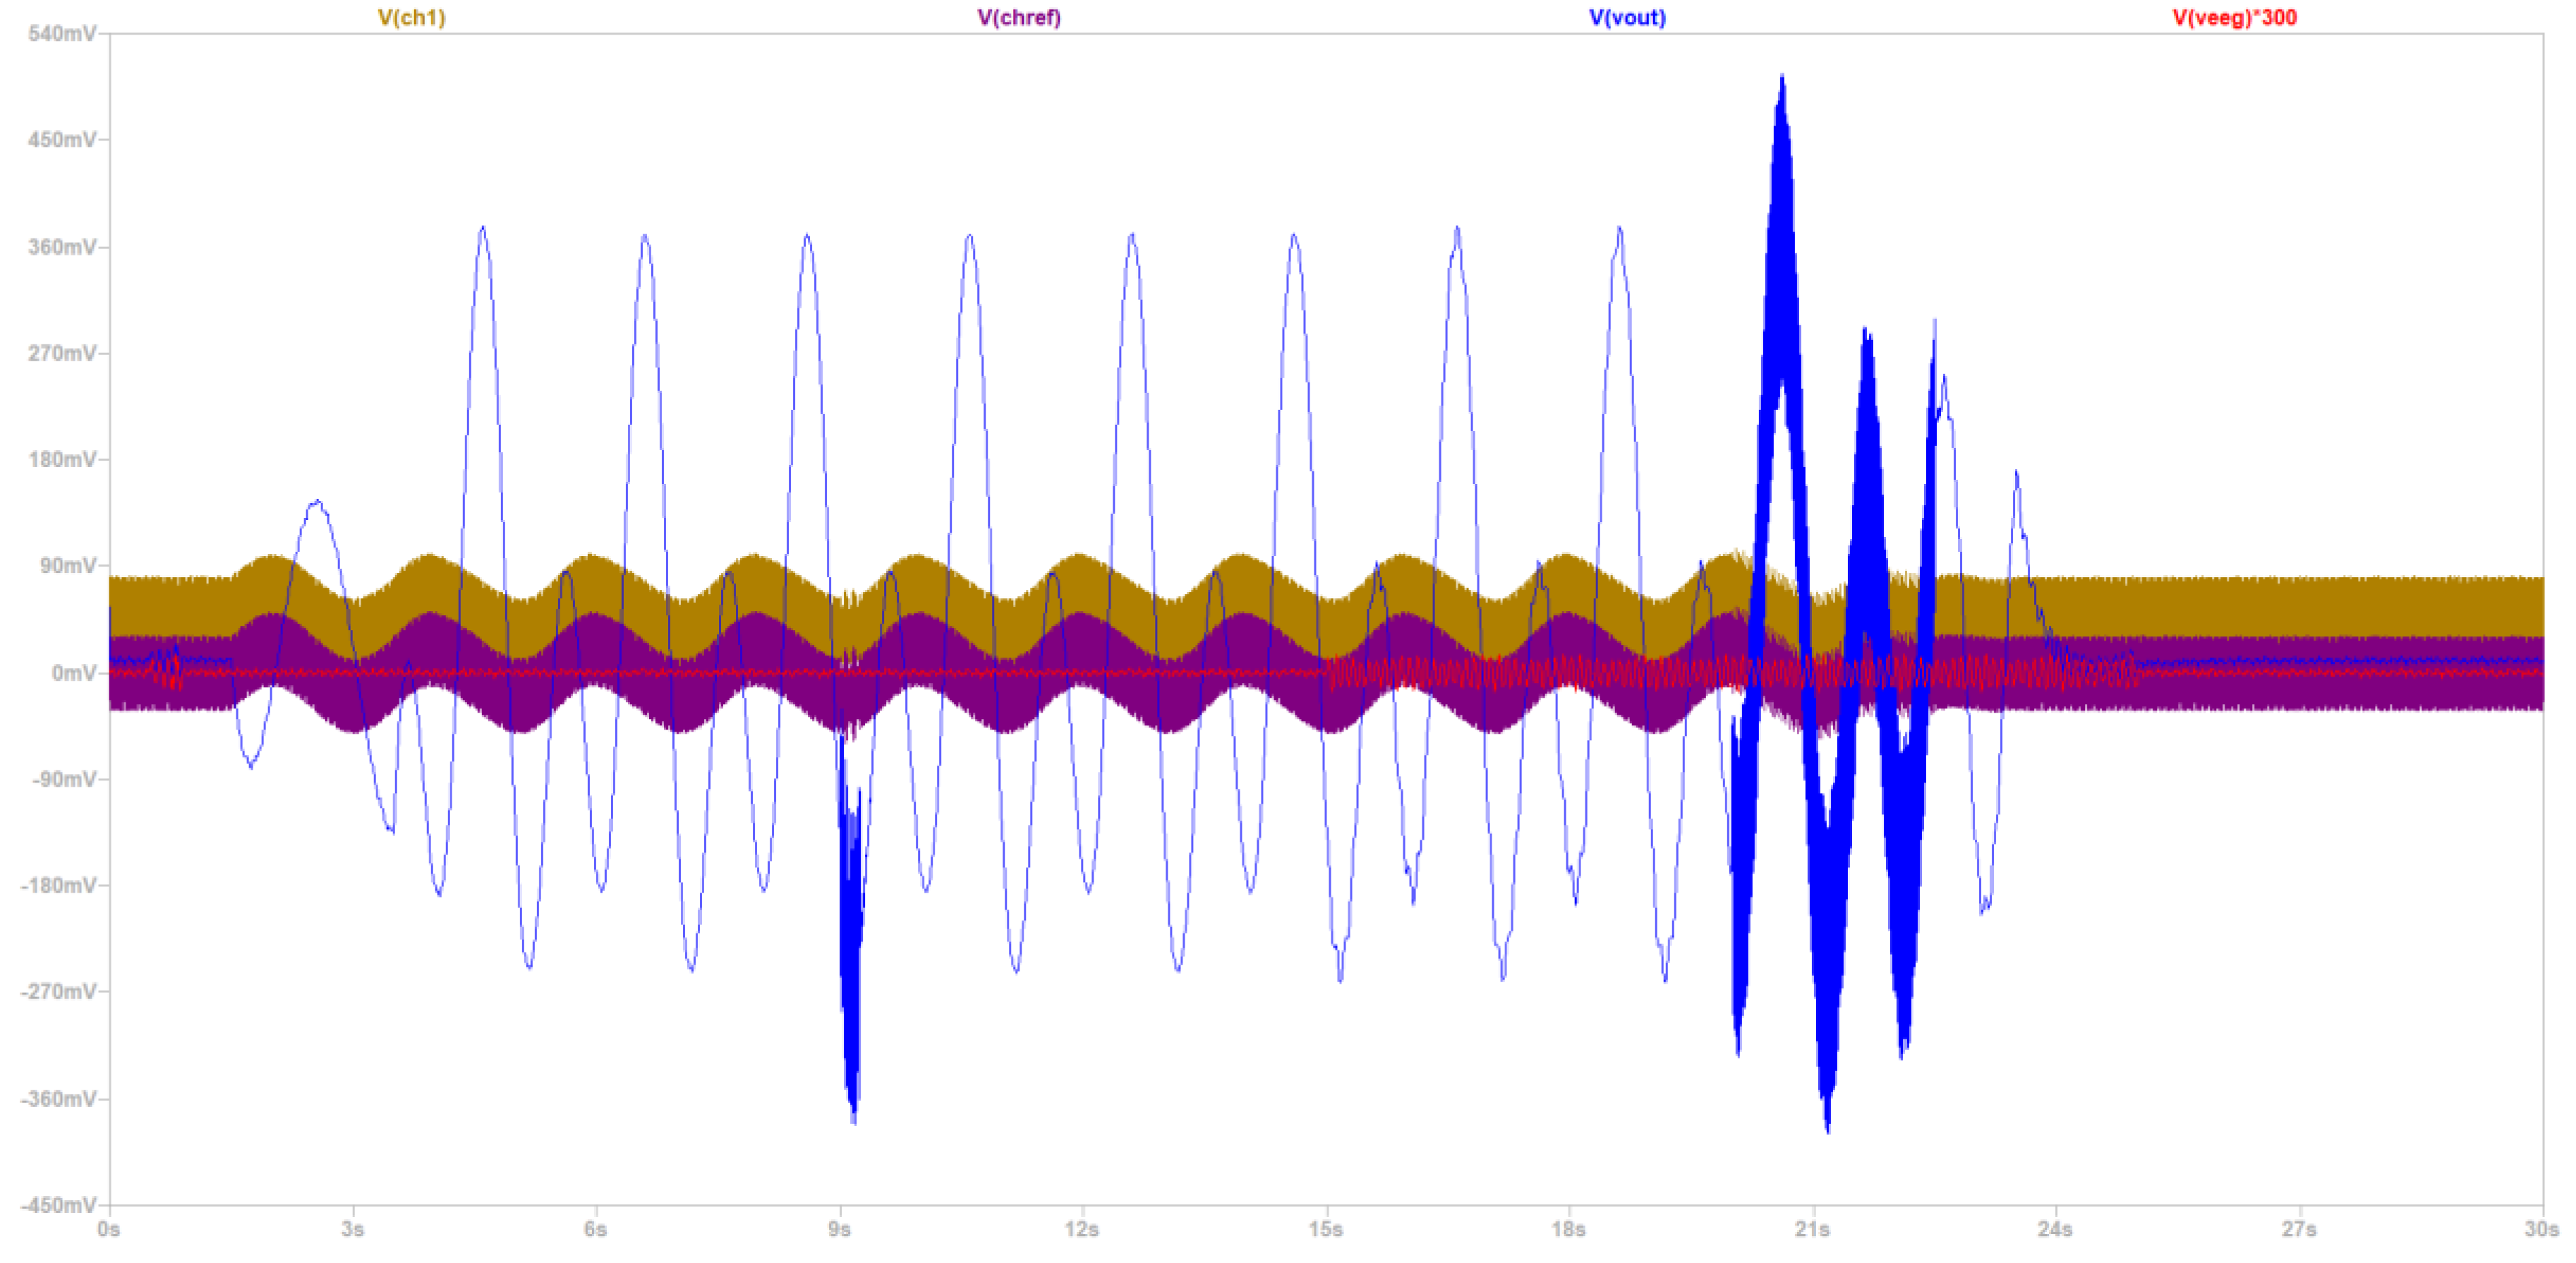Viewport: 2576px width, 1263px height.
Task: Select the 180mV vertical axis label
Action: (62, 460)
